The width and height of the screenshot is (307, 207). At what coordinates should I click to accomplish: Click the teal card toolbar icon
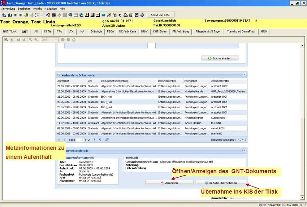point(103,15)
